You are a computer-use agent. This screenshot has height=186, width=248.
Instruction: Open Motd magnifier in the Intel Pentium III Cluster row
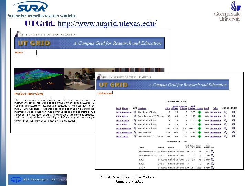(x=135, y=116)
